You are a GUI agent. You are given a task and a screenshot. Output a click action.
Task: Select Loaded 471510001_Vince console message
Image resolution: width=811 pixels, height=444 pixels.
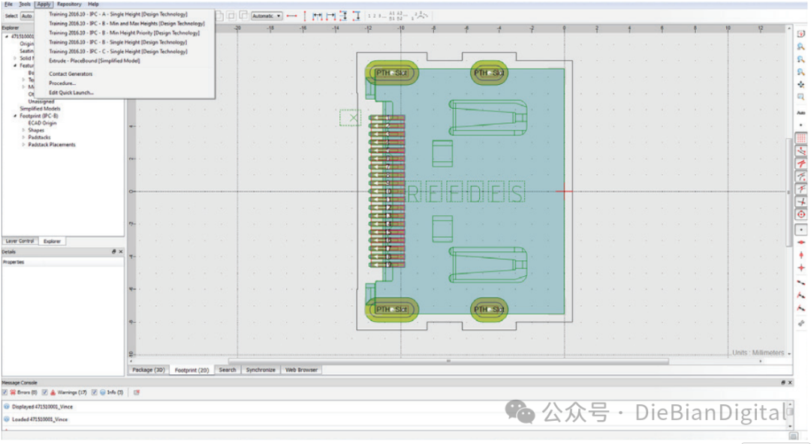coord(40,419)
